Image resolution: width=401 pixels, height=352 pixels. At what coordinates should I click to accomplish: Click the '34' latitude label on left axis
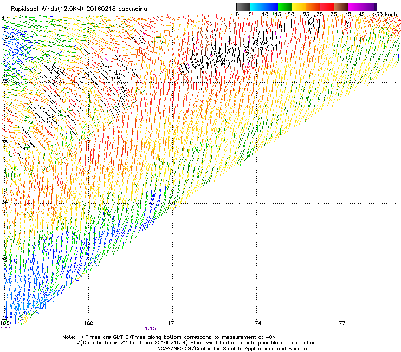[x=4, y=201]
